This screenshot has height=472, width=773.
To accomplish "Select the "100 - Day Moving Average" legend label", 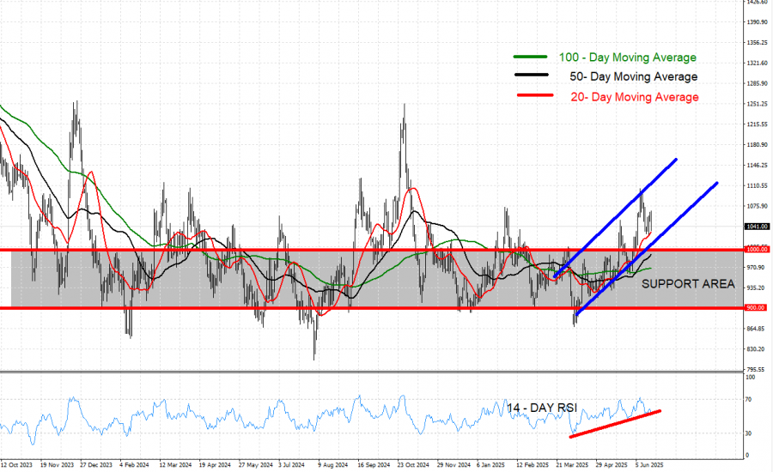I will pos(627,57).
